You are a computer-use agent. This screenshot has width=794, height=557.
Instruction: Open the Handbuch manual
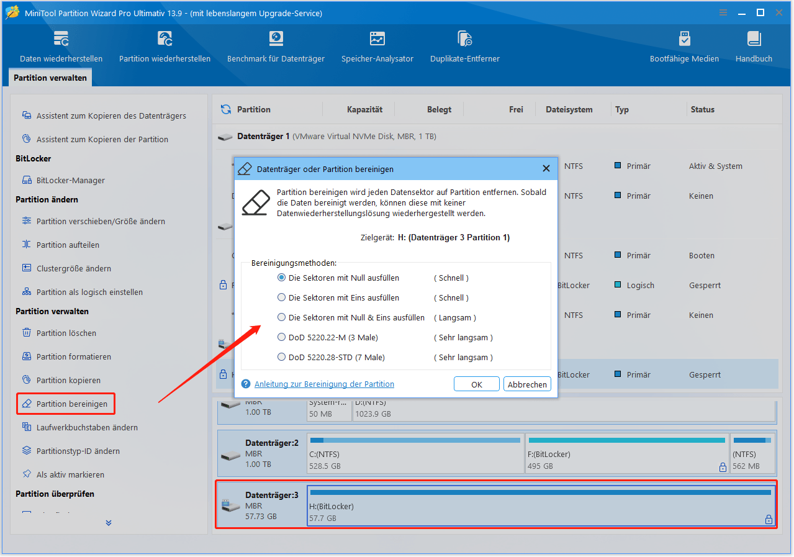(x=754, y=47)
